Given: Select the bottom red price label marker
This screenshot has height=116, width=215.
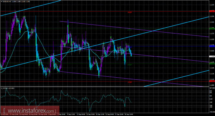Looking at the screenshot, I should click(212, 81).
